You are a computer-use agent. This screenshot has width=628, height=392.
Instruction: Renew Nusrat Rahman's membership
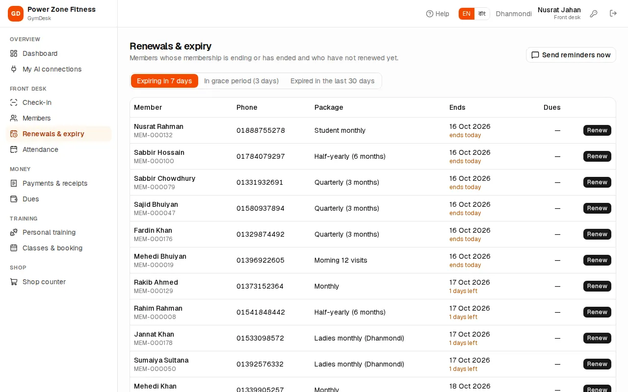click(597, 130)
